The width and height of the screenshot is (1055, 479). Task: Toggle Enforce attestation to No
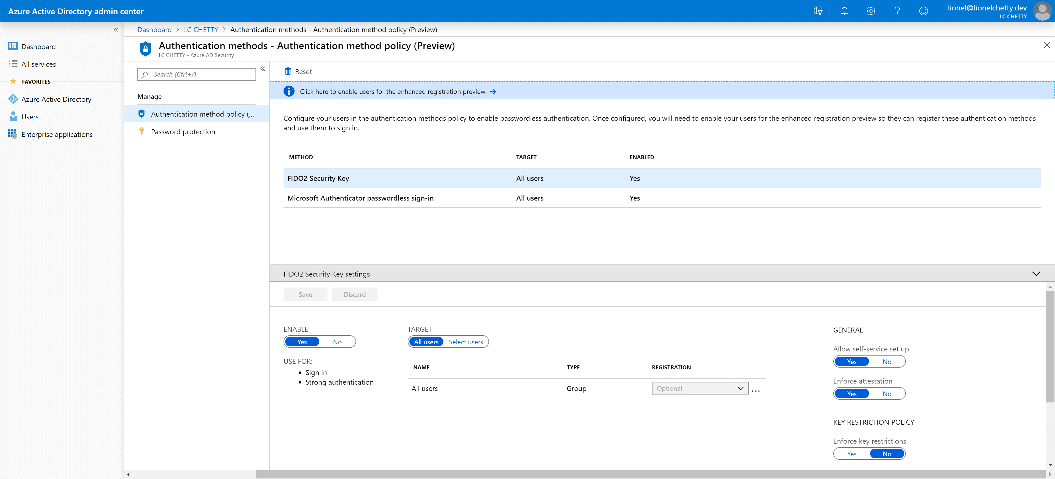[887, 394]
